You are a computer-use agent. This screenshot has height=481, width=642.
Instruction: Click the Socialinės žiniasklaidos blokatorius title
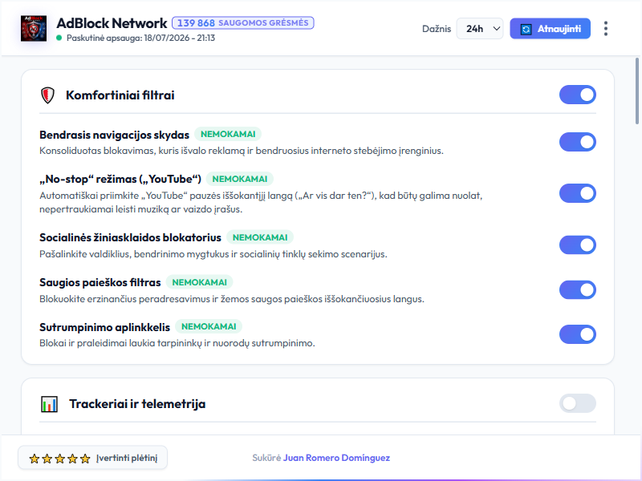pyautogui.click(x=130, y=237)
